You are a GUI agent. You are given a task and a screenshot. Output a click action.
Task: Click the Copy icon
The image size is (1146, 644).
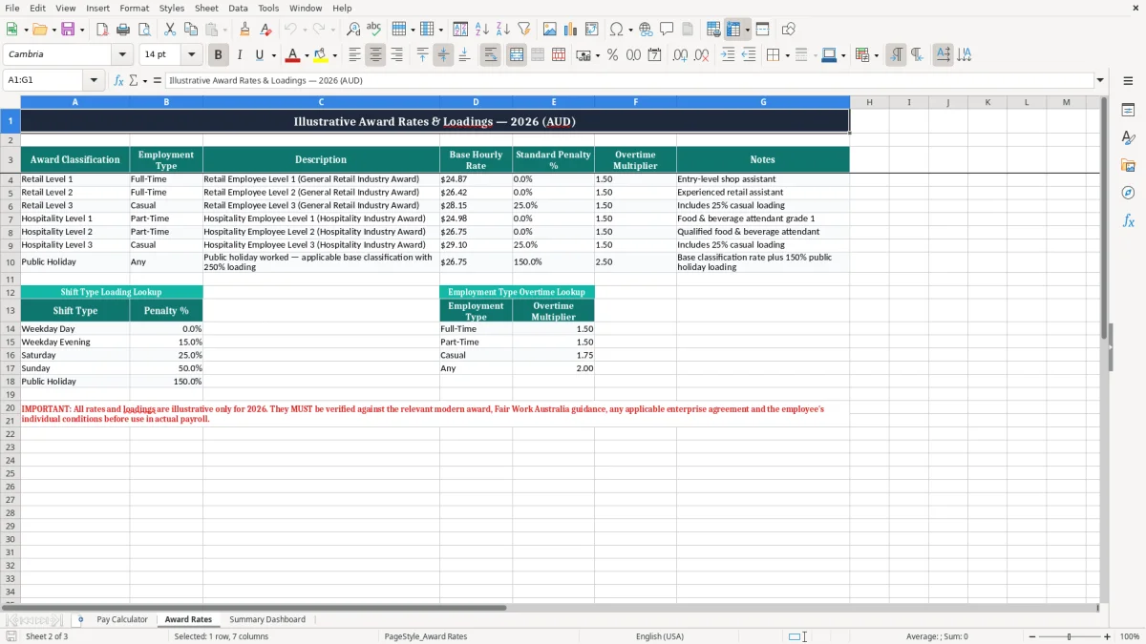coord(191,30)
